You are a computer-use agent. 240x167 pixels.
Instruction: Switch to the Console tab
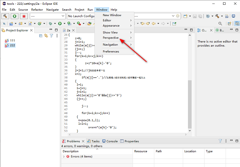pyautogui.click(x=112, y=141)
